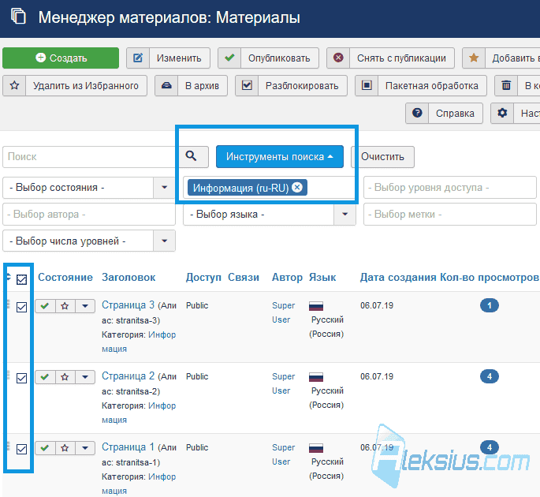This screenshot has height=497, width=540.
Task: Open the Страница 2 article title link
Action: 128,376
